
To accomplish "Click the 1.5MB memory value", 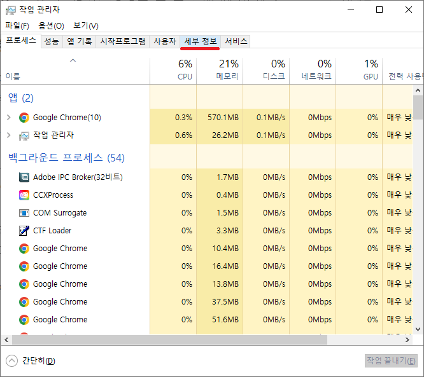I will 228,213.
